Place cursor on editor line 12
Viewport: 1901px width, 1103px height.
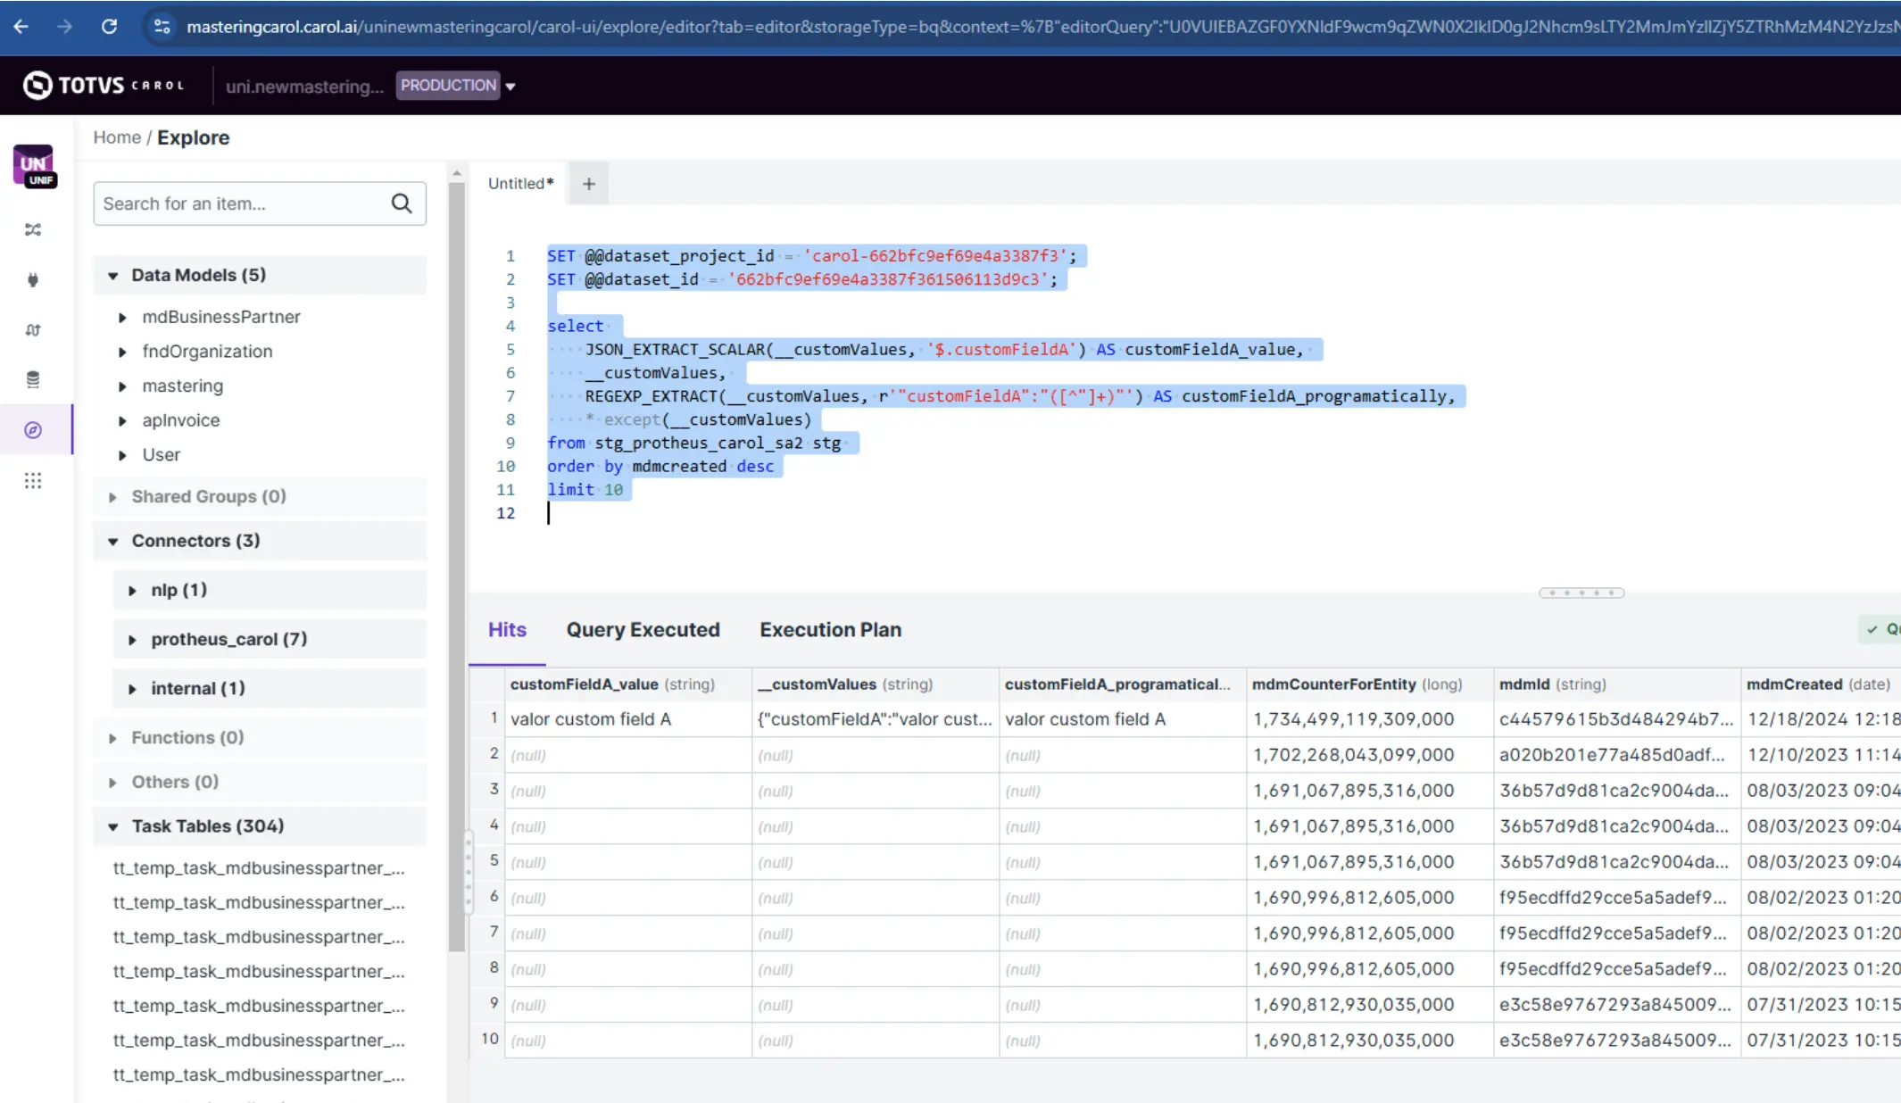(550, 513)
